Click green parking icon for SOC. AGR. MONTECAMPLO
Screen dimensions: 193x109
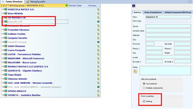[98, 87]
